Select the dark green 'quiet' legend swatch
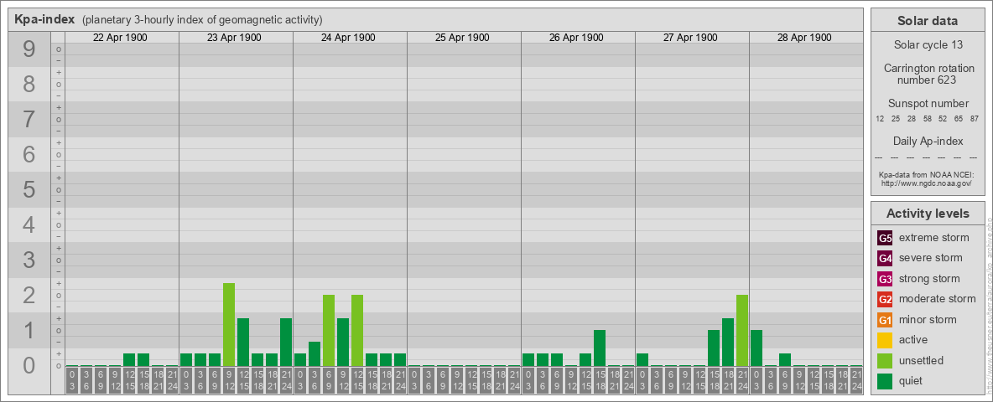The image size is (993, 402). click(x=885, y=380)
